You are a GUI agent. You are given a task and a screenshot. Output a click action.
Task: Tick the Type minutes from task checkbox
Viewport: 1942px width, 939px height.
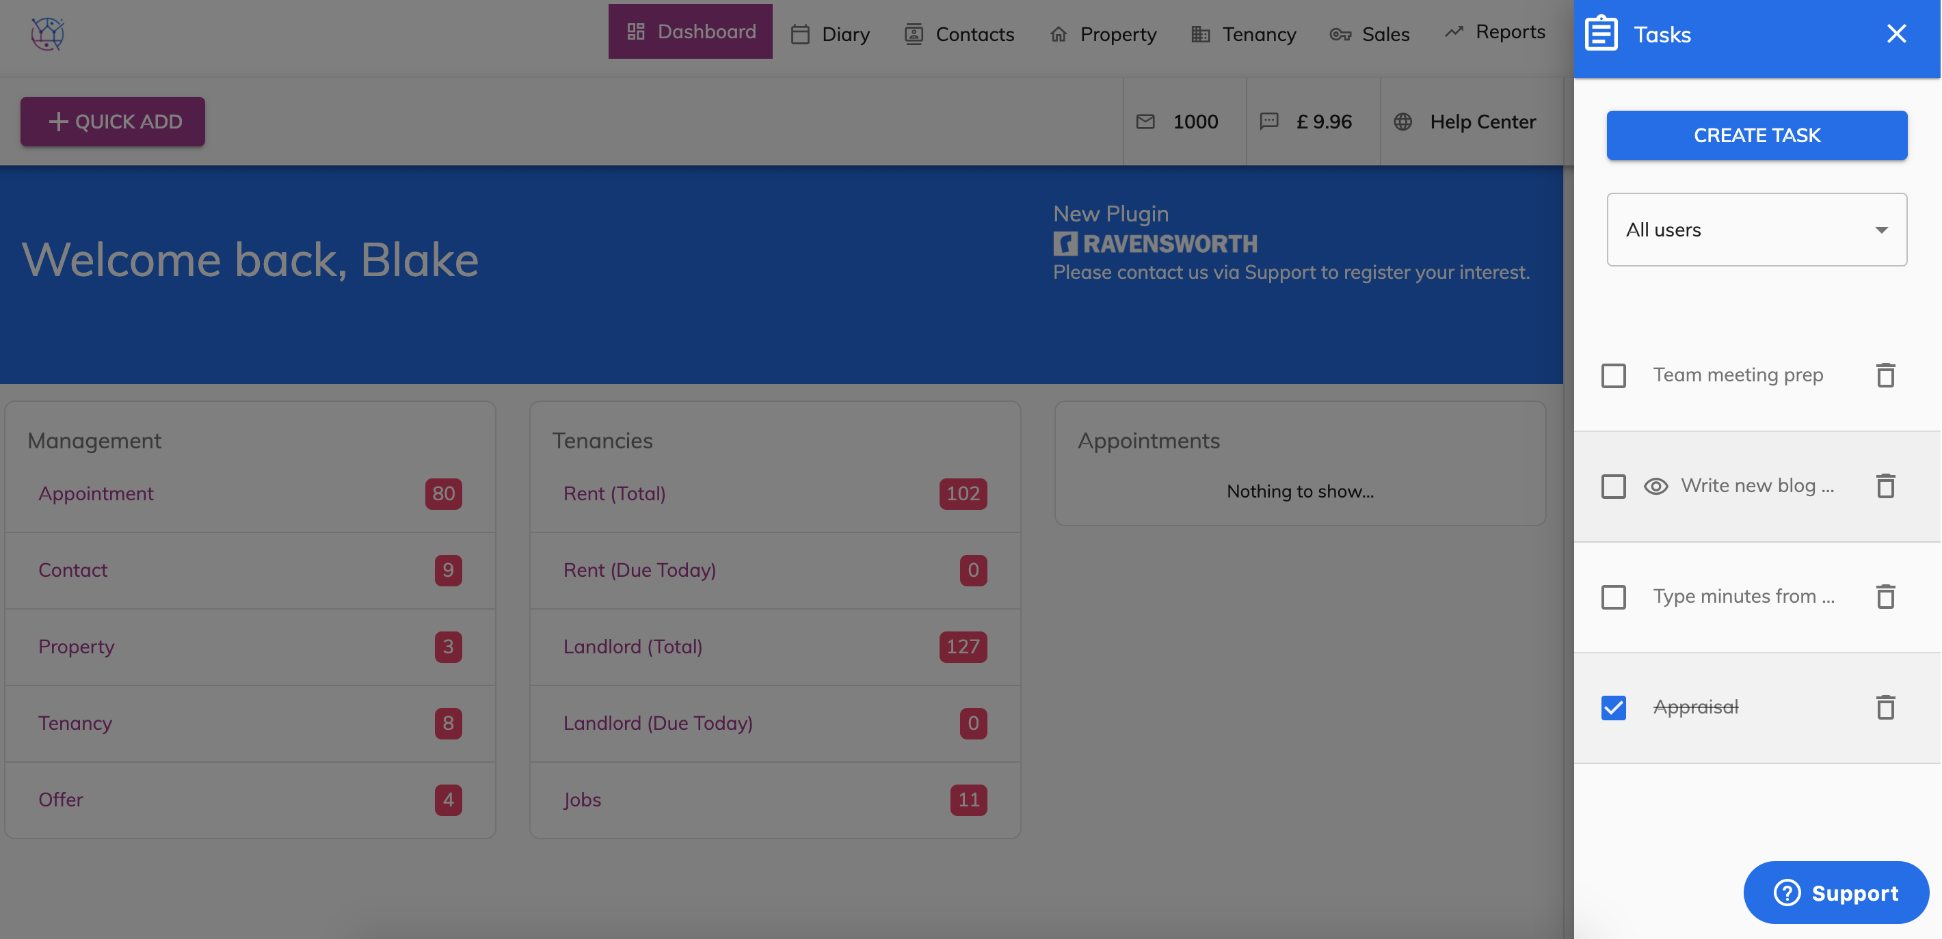pos(1613,596)
